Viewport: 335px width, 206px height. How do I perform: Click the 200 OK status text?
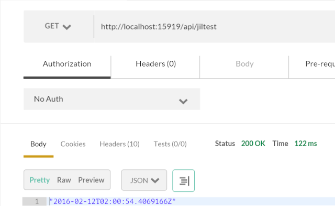[253, 144]
